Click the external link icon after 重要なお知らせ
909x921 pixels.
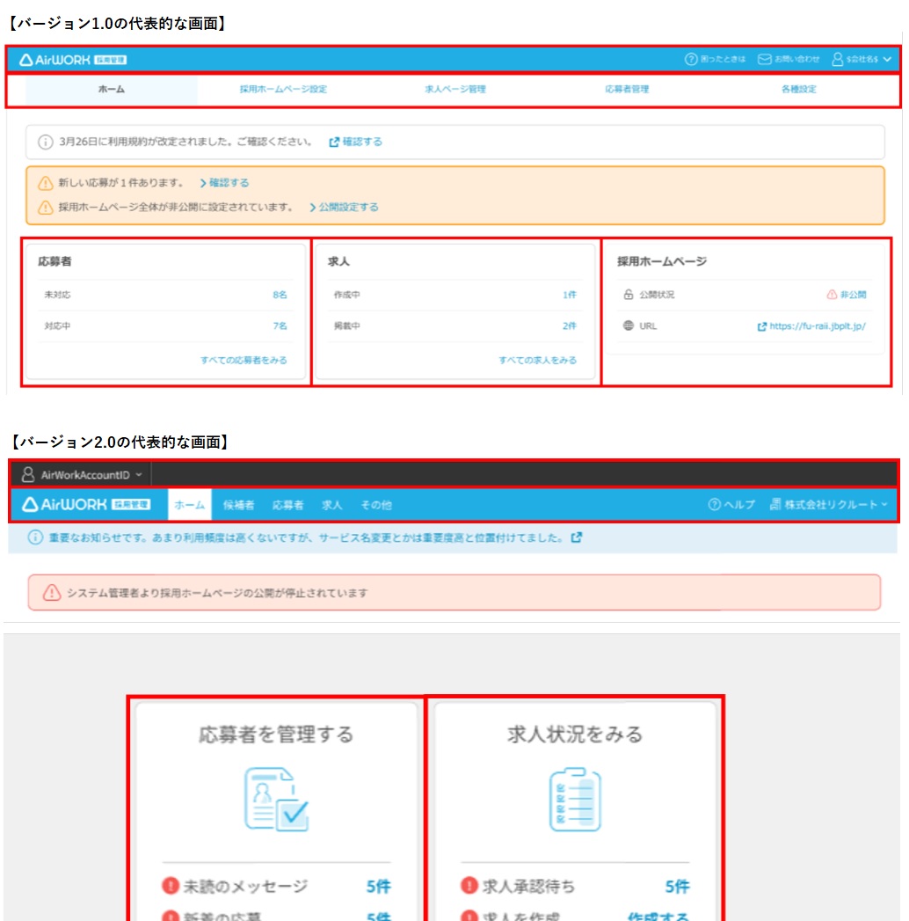[x=576, y=537]
